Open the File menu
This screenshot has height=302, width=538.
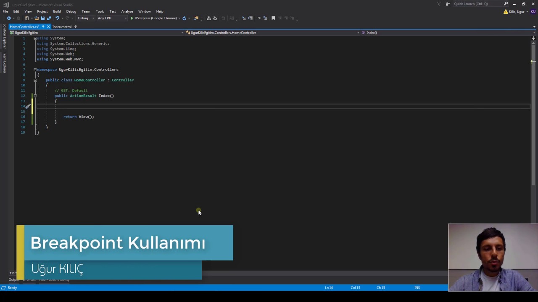pos(5,11)
